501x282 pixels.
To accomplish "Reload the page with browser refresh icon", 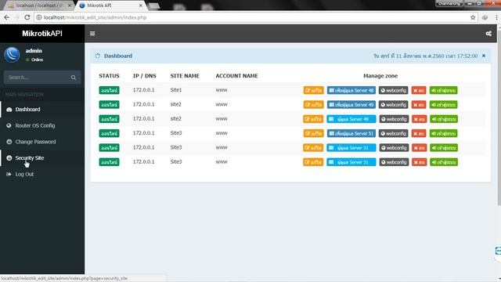I will [27, 17].
